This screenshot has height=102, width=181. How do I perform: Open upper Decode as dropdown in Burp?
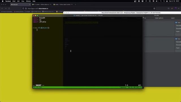(178, 25)
